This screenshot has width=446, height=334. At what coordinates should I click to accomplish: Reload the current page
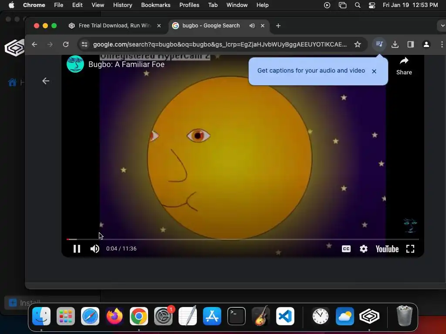(66, 44)
